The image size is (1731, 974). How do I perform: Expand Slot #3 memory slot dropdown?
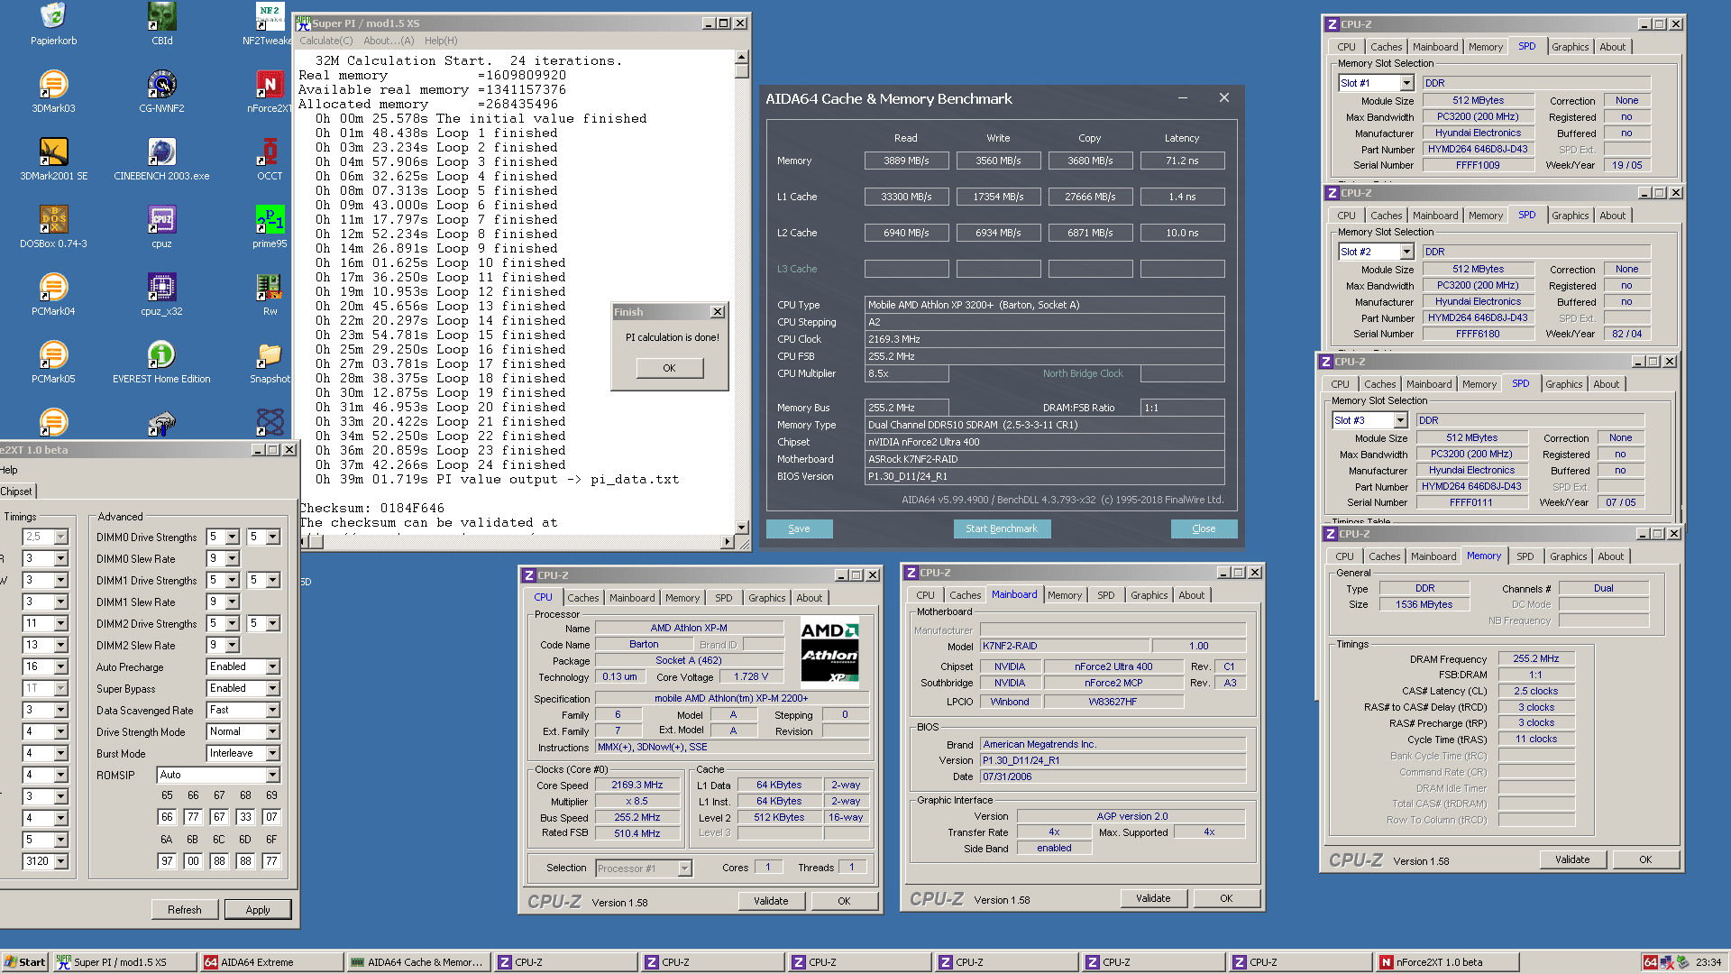click(1400, 420)
